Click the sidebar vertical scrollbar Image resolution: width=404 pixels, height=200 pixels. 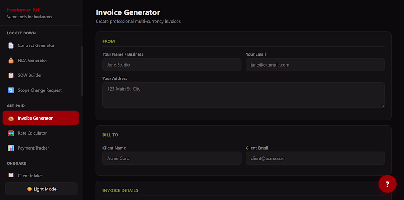pos(82,71)
